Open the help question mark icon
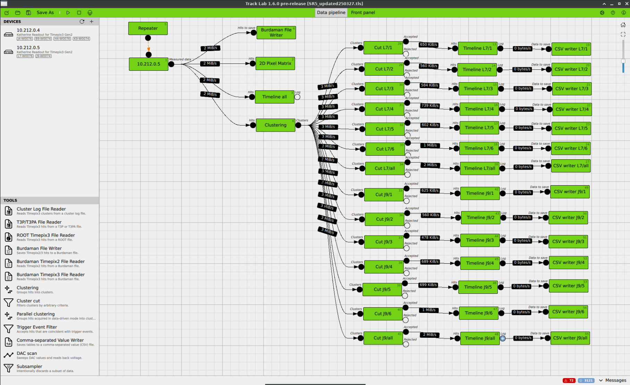 tap(613, 12)
